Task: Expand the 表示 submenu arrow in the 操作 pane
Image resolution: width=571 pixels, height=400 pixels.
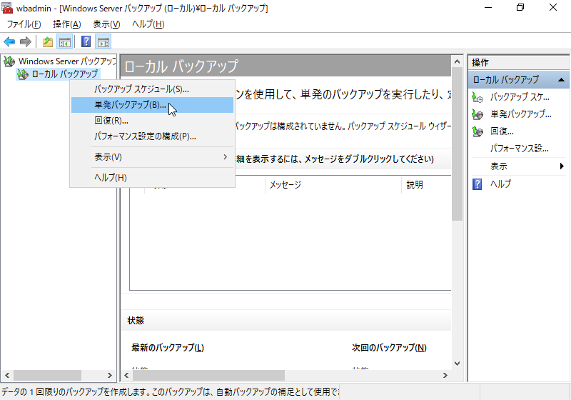Action: coord(562,166)
